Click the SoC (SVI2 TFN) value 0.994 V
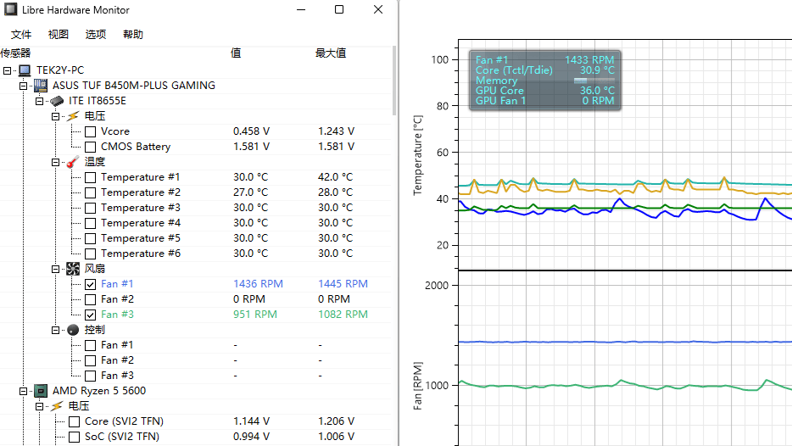Viewport: 792px width, 446px height. pos(252,437)
